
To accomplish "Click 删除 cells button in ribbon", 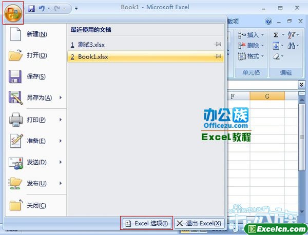I will tap(248, 46).
